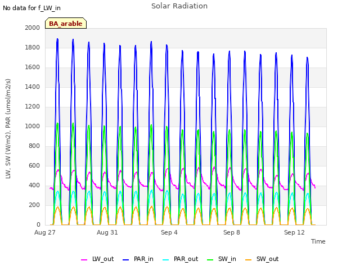
Task: Click the 400 y-axis tick label
Action: pyautogui.click(x=34, y=186)
